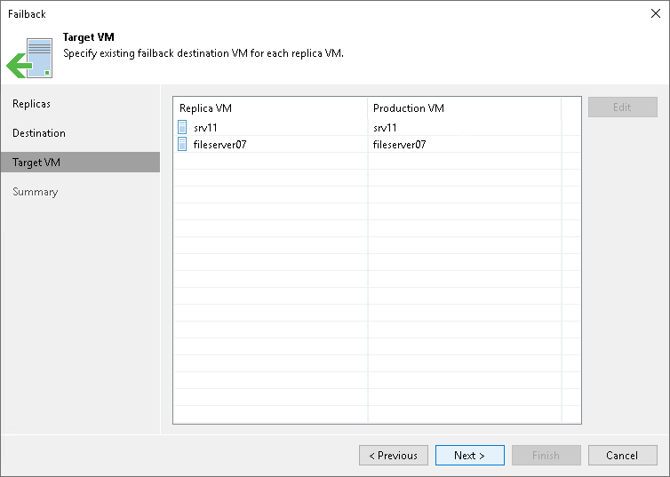Image resolution: width=670 pixels, height=477 pixels.
Task: Sort by Replica VM column header
Action: pos(269,108)
